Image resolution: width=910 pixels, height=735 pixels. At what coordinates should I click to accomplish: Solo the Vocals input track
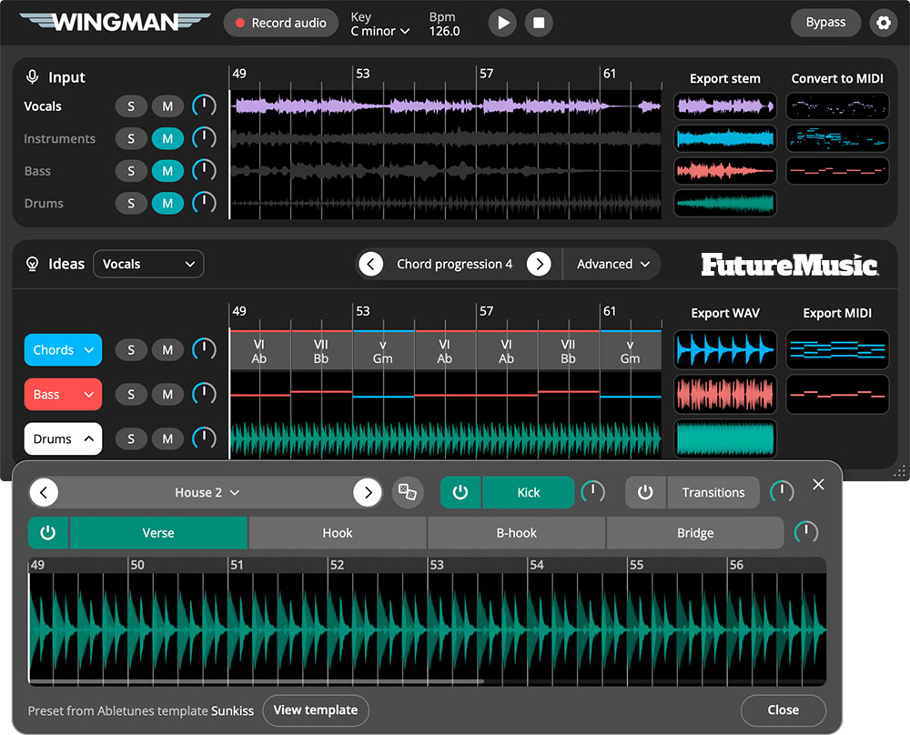pos(131,106)
